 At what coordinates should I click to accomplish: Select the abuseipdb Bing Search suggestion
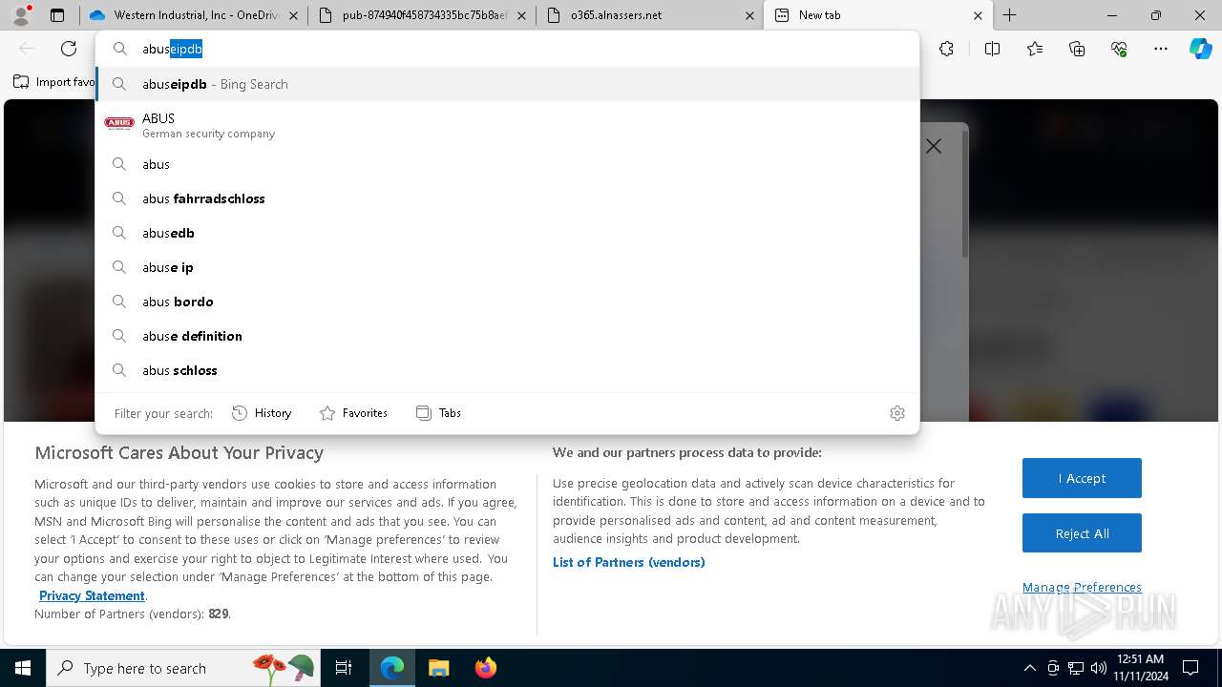click(x=507, y=84)
